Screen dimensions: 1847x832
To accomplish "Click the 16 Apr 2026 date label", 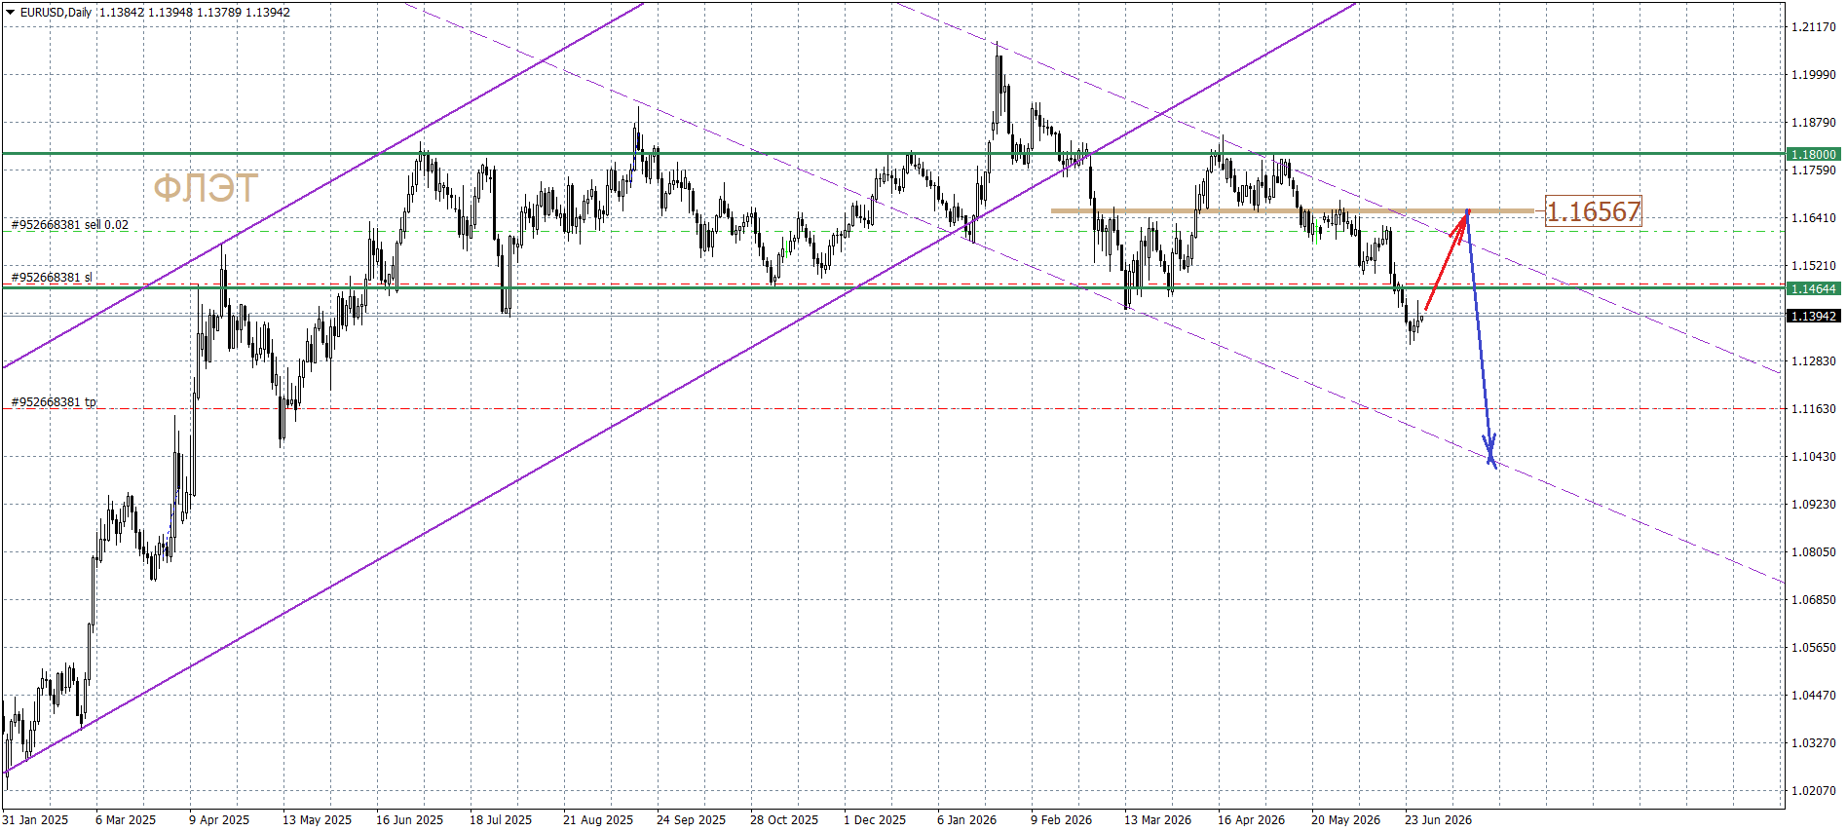I will (x=1251, y=820).
